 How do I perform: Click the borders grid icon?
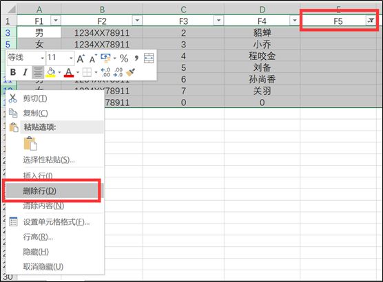tap(87, 72)
